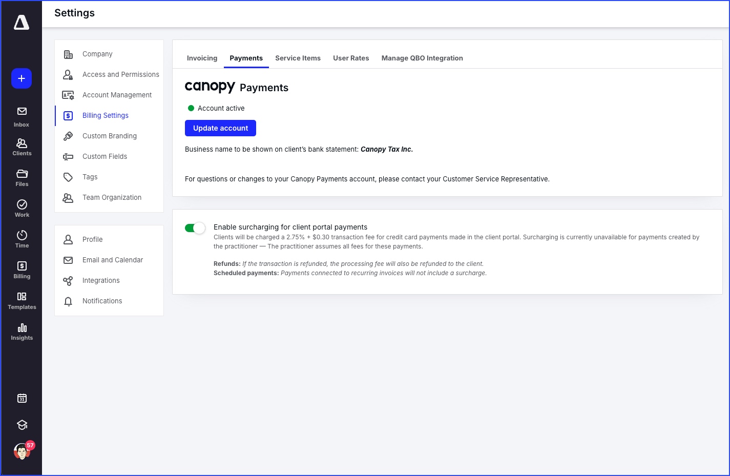The width and height of the screenshot is (730, 476).
Task: Open the graduation cap learning icon
Action: 22,425
